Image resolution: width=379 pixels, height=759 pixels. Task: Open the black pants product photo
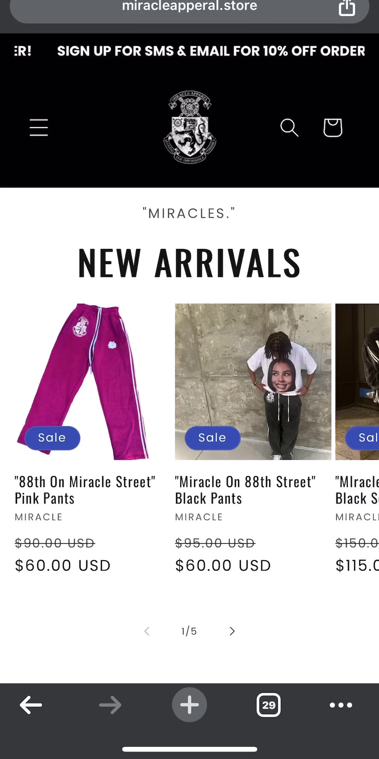[253, 382]
